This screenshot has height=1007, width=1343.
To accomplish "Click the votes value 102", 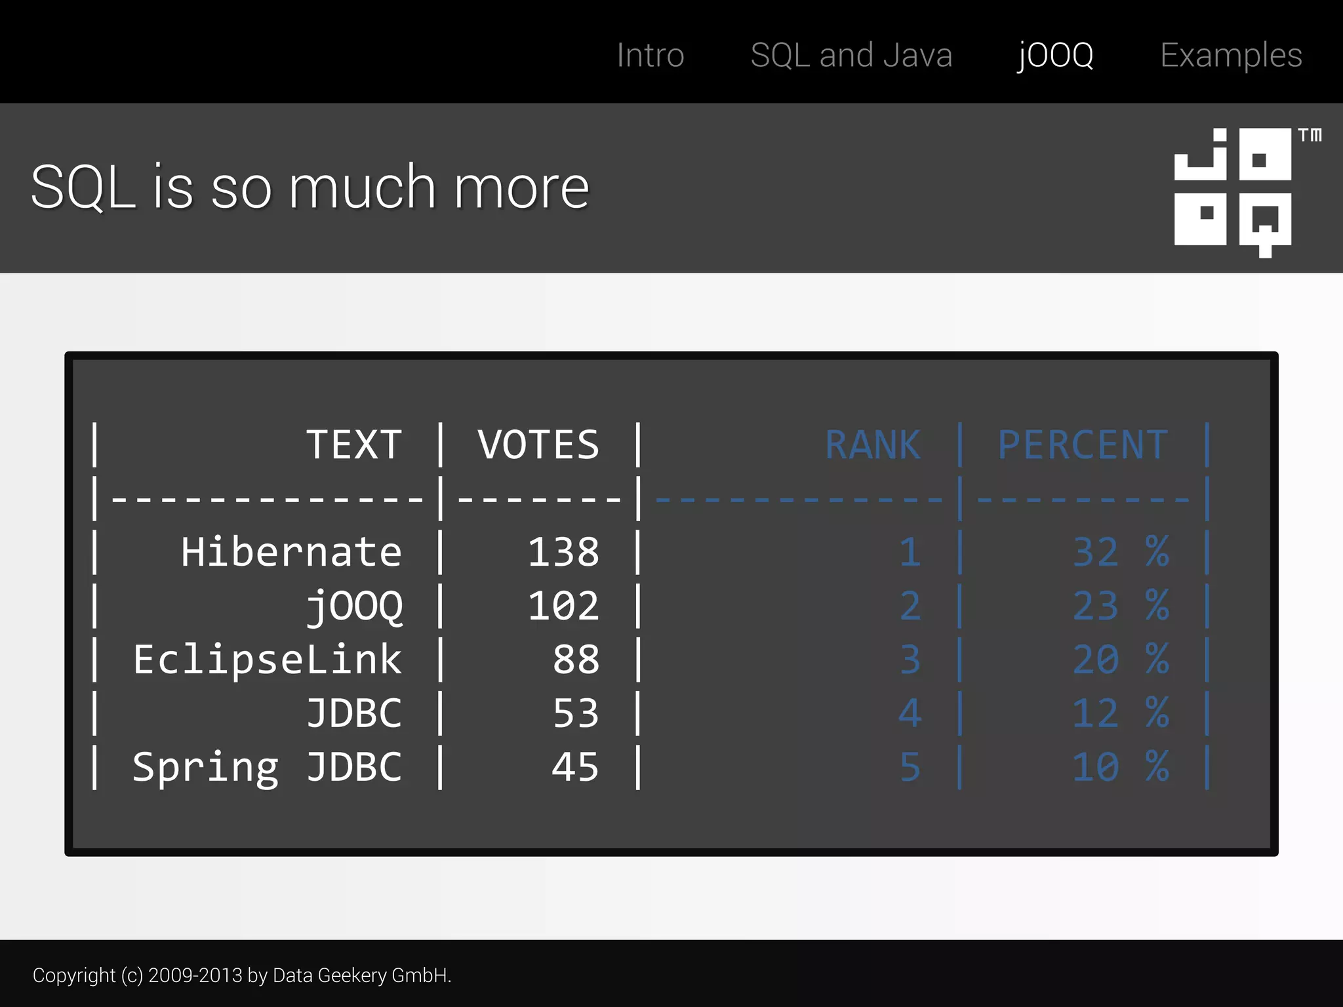I will tap(563, 605).
